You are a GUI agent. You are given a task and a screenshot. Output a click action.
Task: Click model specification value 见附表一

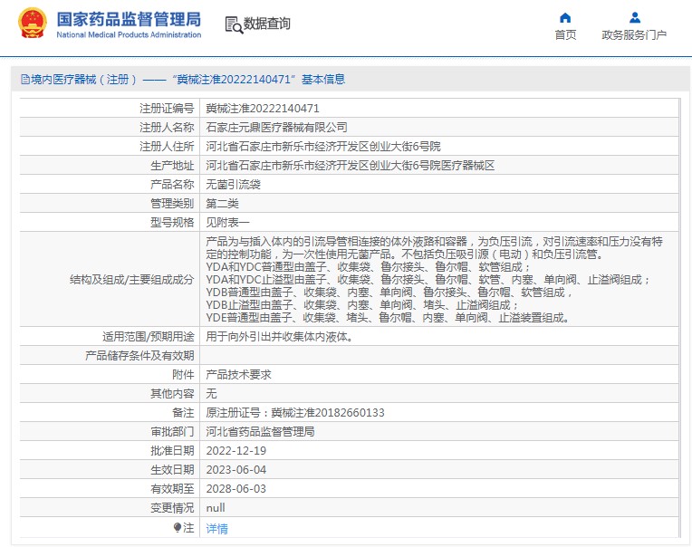tap(227, 222)
